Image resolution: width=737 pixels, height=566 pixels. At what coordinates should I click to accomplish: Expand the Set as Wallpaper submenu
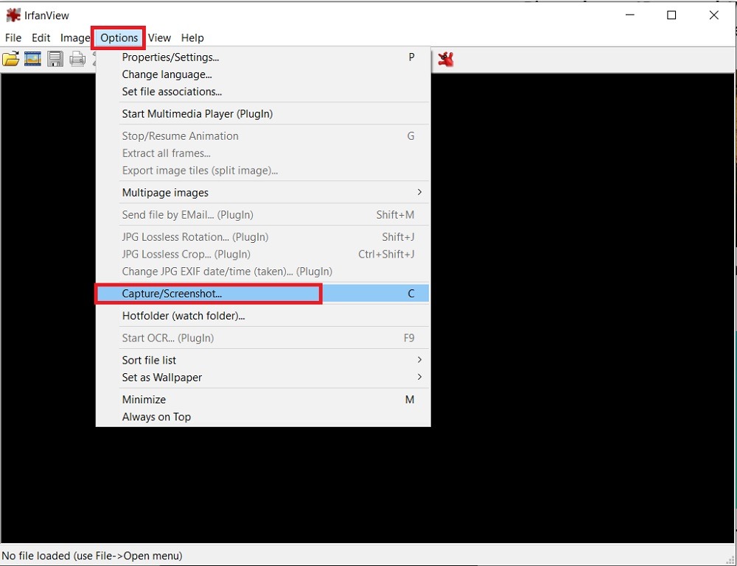161,377
